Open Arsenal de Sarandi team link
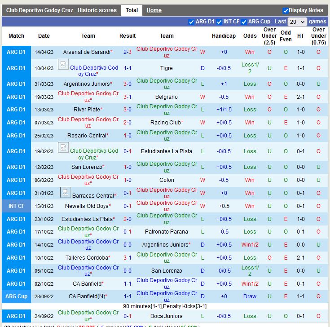 (87, 52)
